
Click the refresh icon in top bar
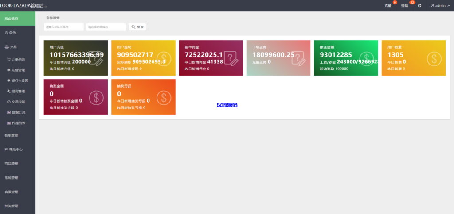pos(419,6)
